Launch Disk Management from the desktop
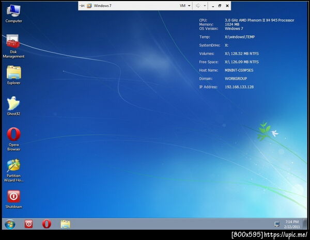The height and width of the screenshot is (240, 310). [13, 46]
